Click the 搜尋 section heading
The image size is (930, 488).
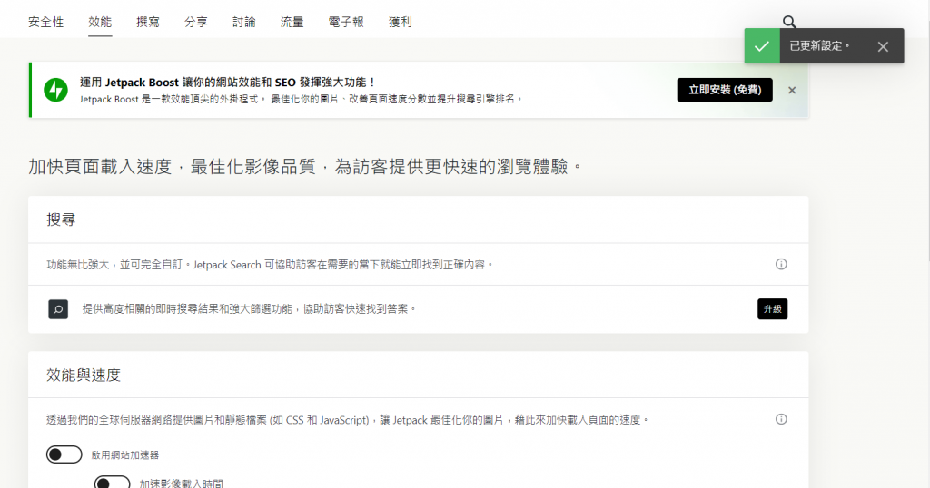click(61, 220)
